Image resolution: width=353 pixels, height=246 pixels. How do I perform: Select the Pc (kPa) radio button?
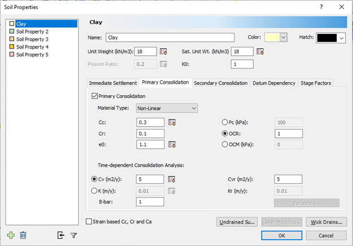point(225,122)
